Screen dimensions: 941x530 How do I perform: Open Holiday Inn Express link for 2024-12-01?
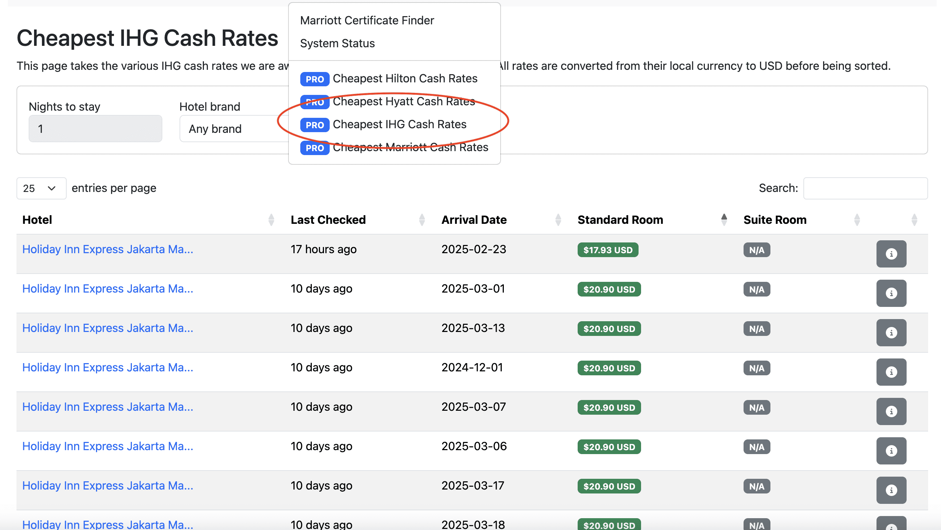point(108,367)
